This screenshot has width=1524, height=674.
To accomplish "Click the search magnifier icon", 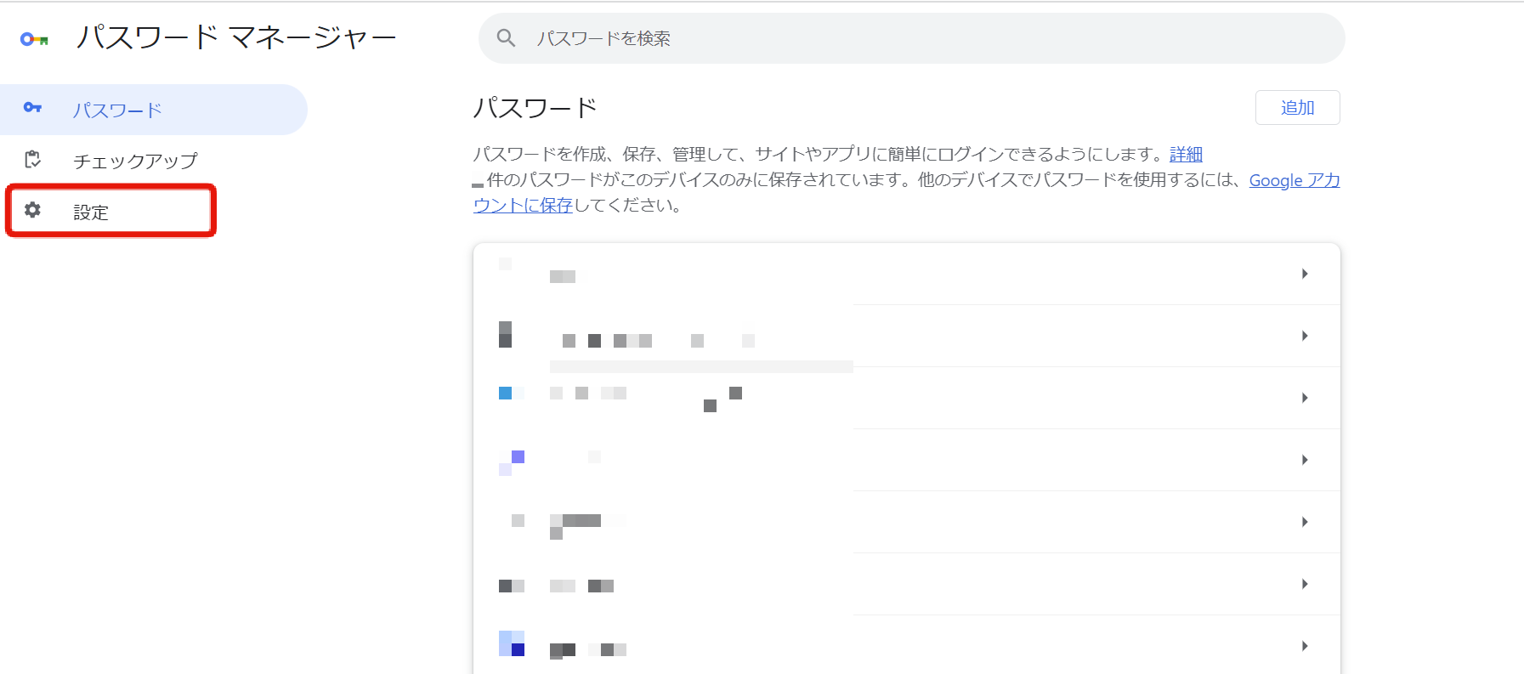I will 506,38.
